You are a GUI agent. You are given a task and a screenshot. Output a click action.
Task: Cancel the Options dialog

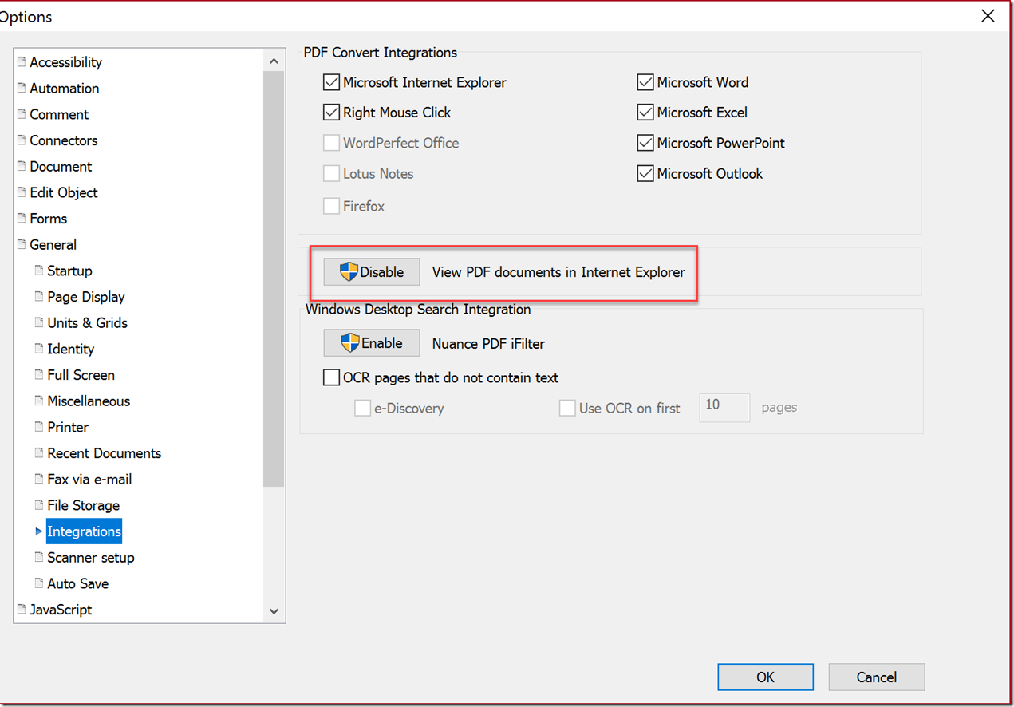pos(877,677)
